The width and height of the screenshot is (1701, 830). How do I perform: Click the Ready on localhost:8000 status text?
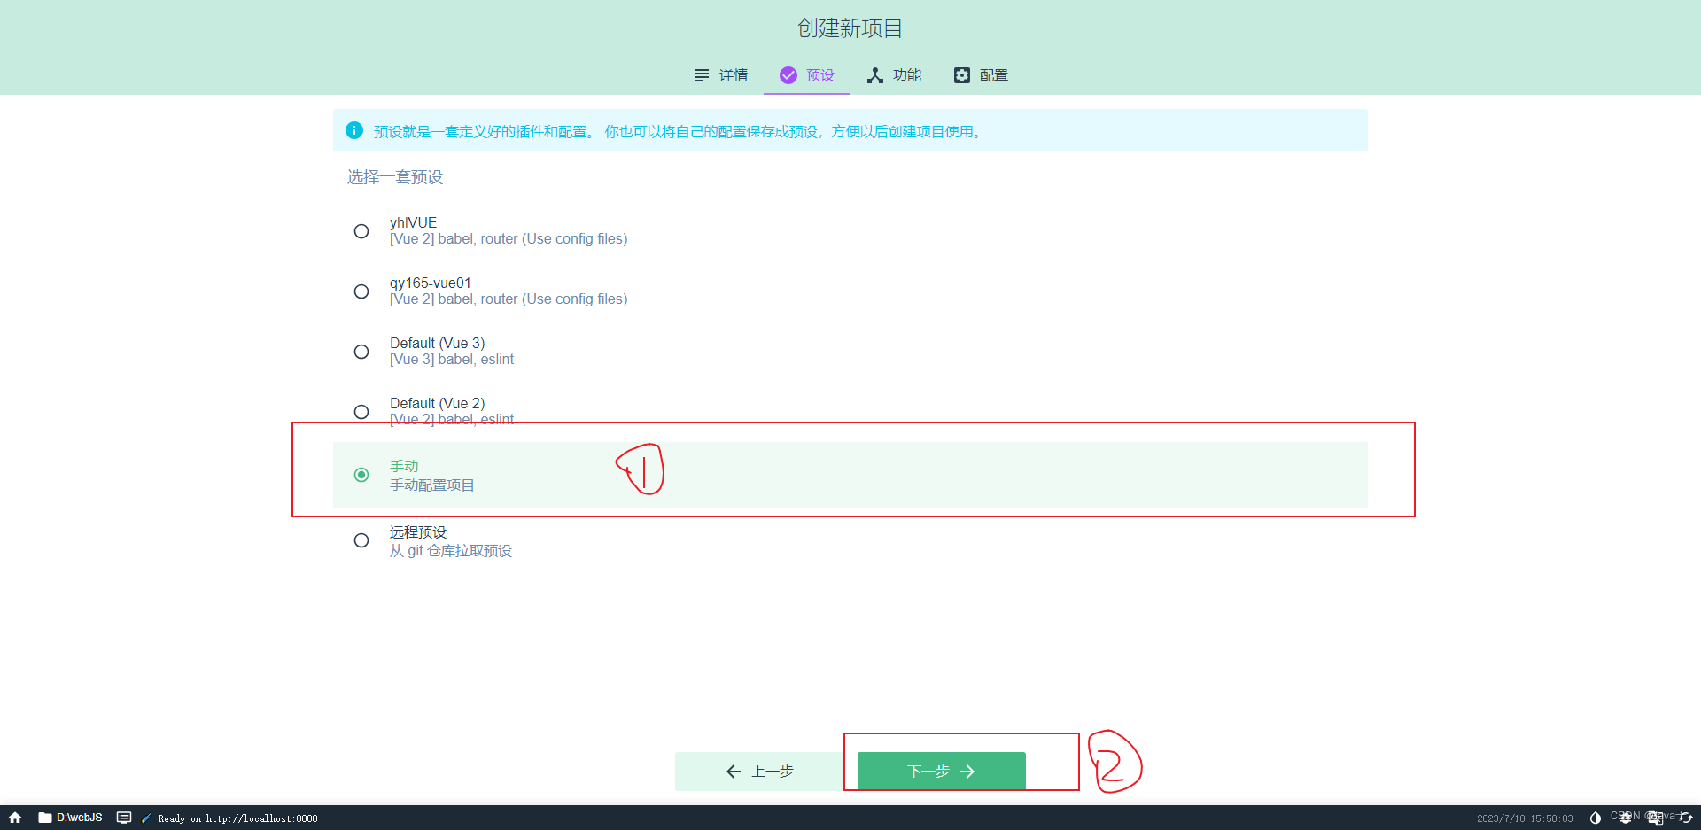[235, 818]
